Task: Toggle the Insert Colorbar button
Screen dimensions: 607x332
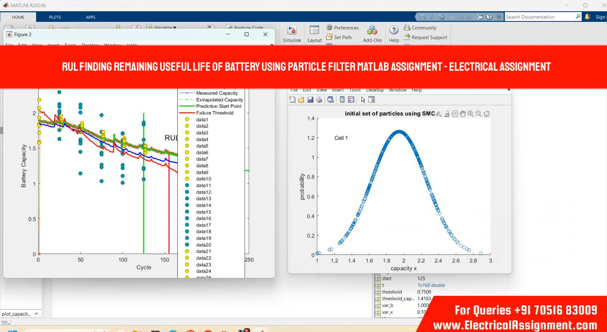Action: pyautogui.click(x=342, y=100)
